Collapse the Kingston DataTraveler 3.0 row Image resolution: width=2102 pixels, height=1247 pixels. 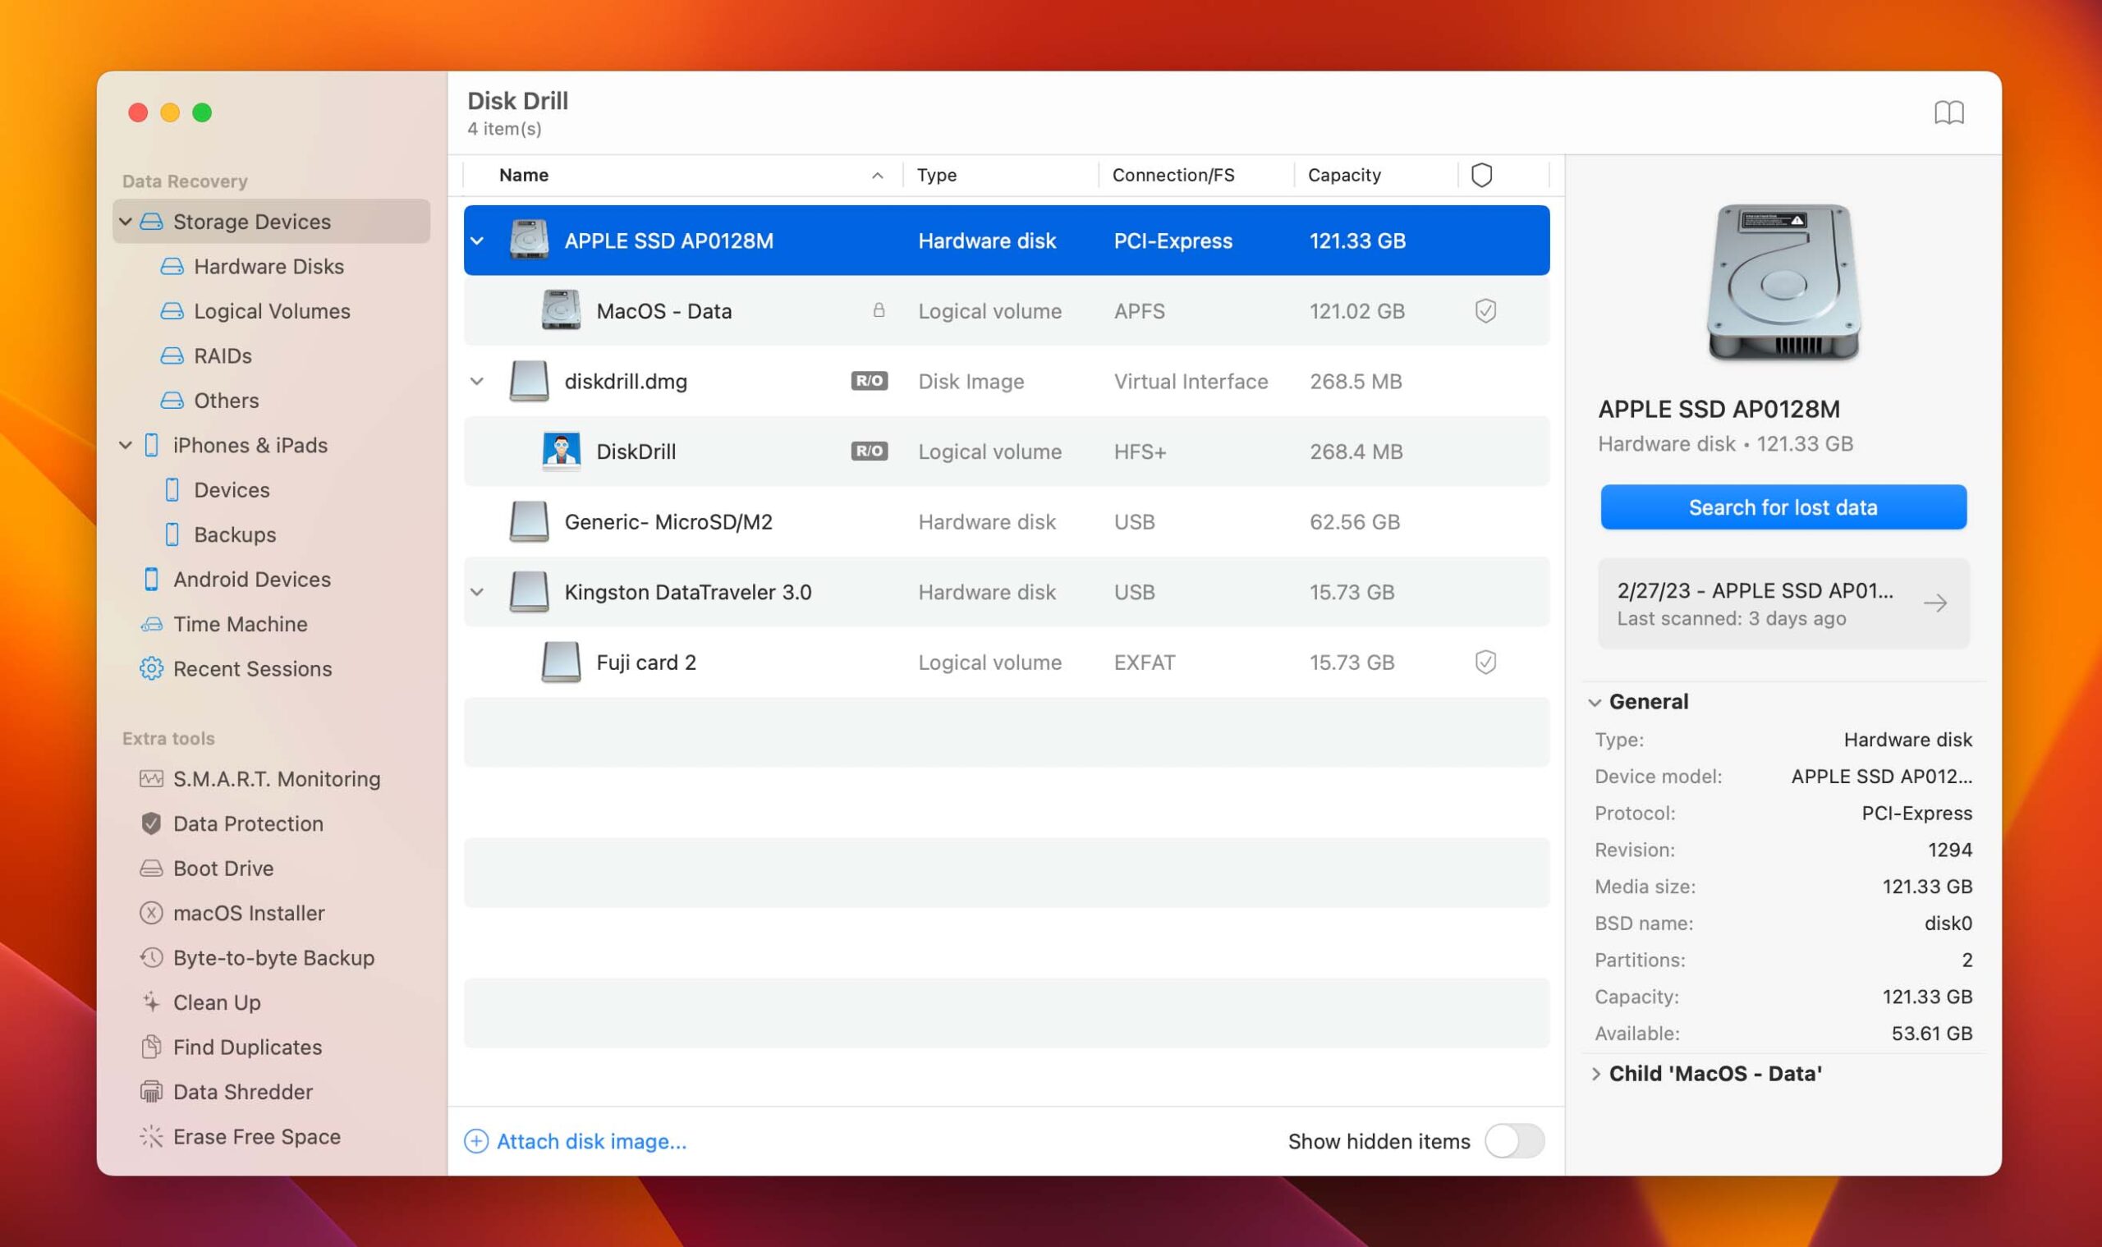(x=476, y=593)
